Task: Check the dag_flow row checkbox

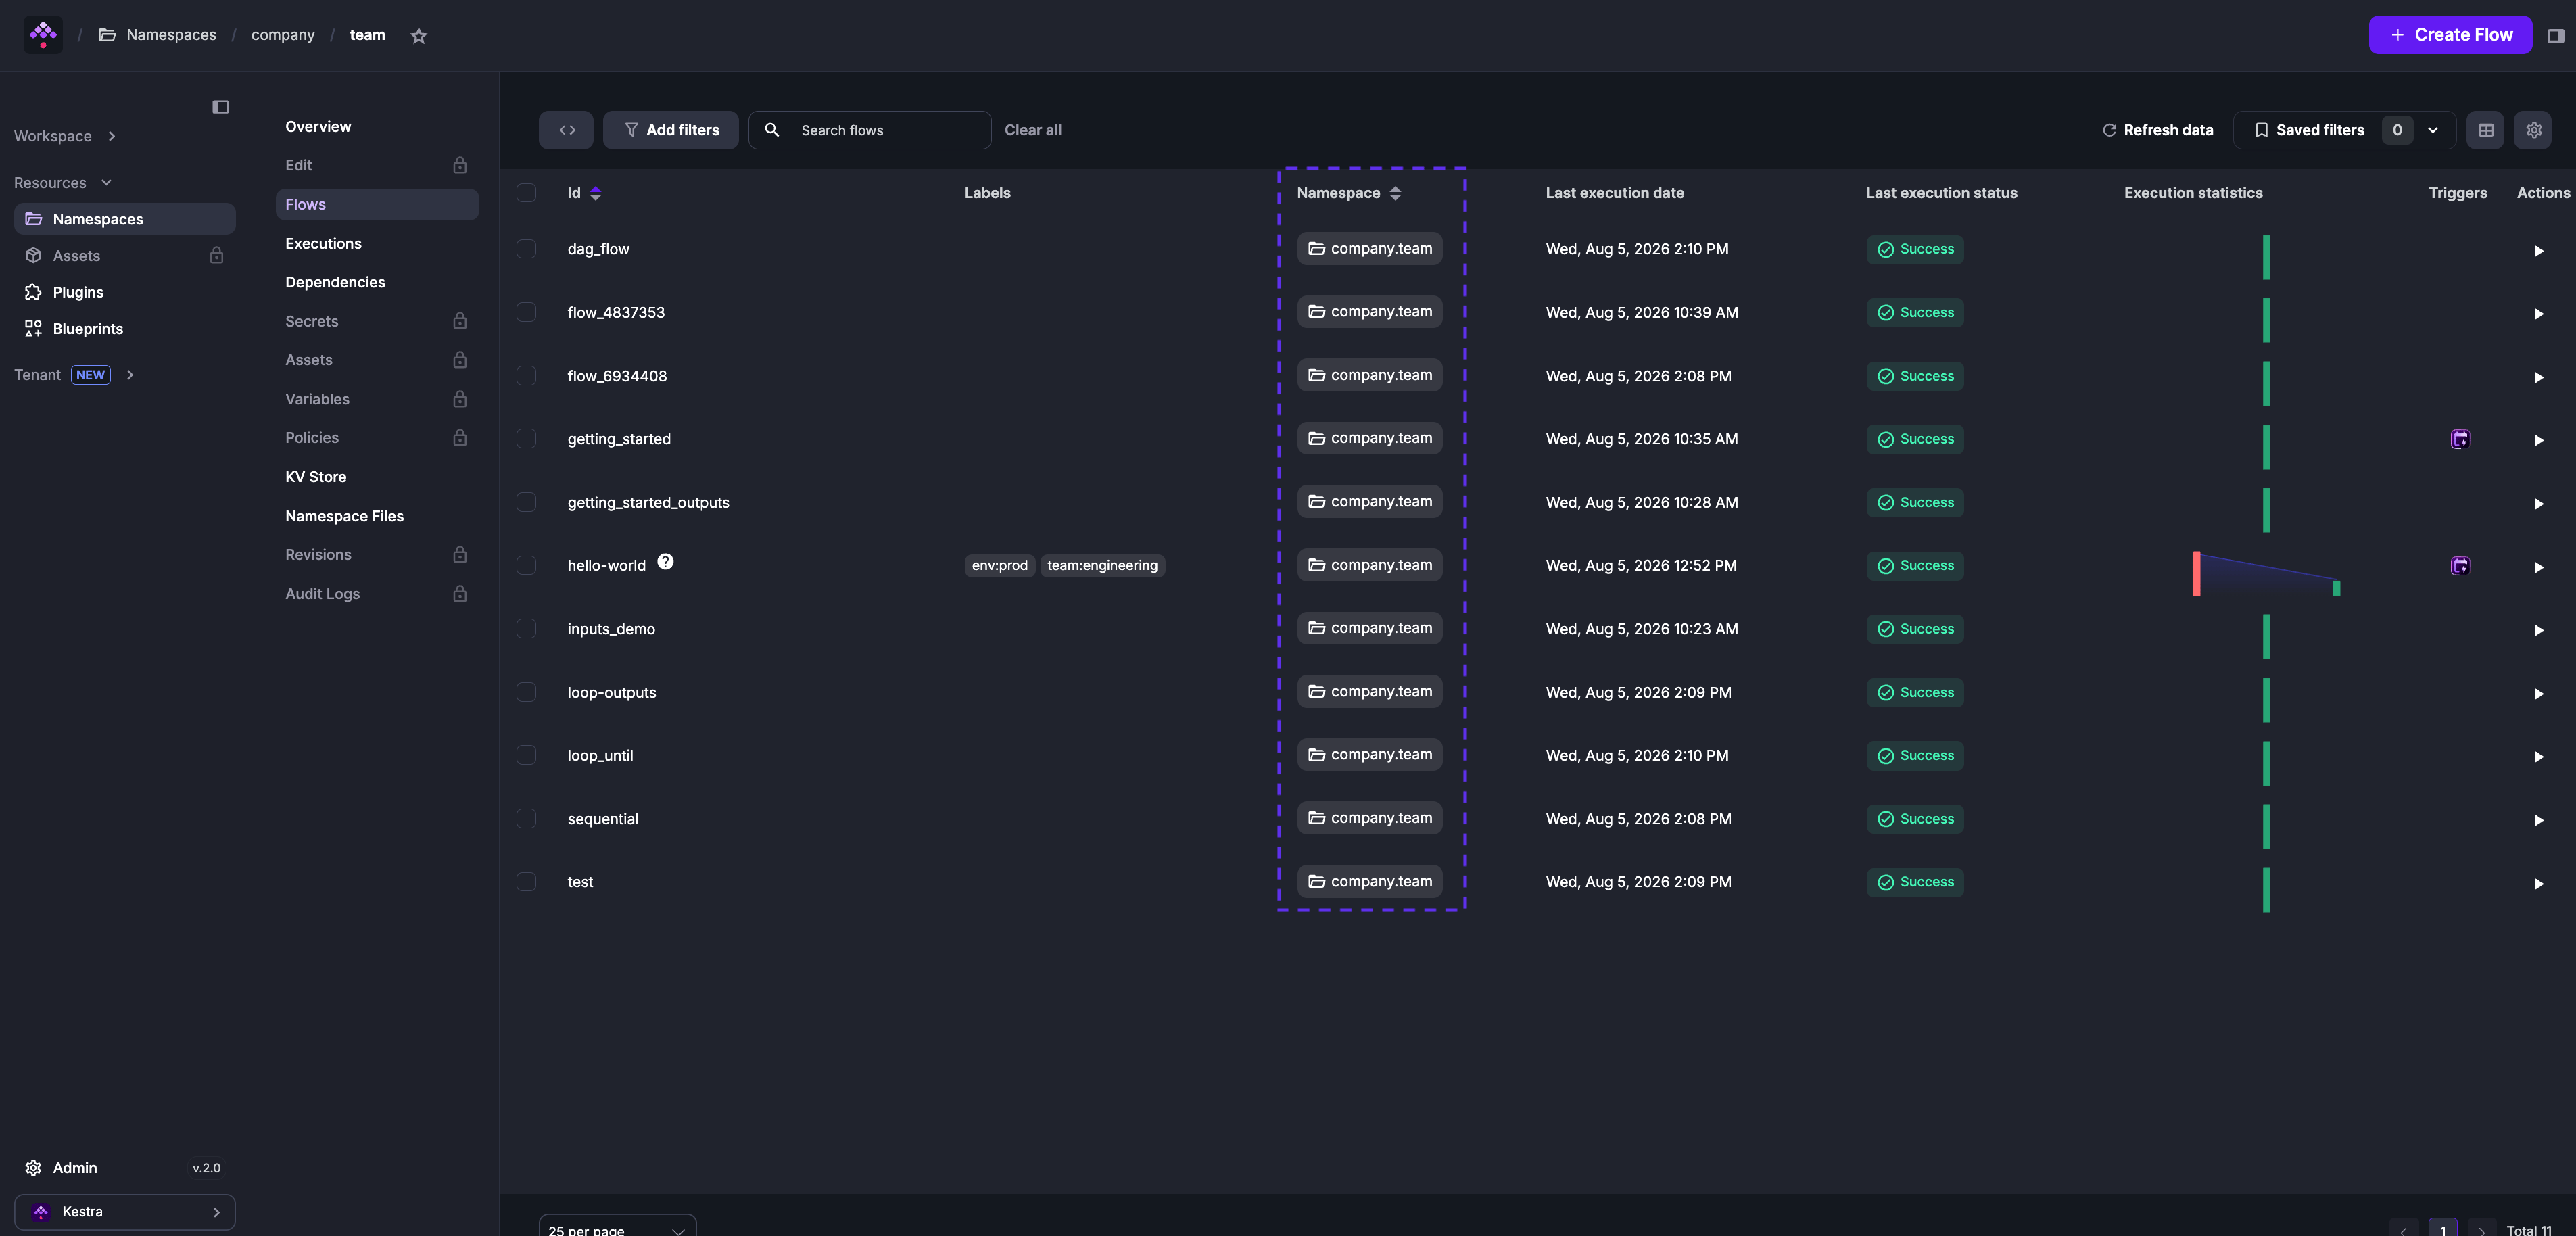Action: (526, 249)
